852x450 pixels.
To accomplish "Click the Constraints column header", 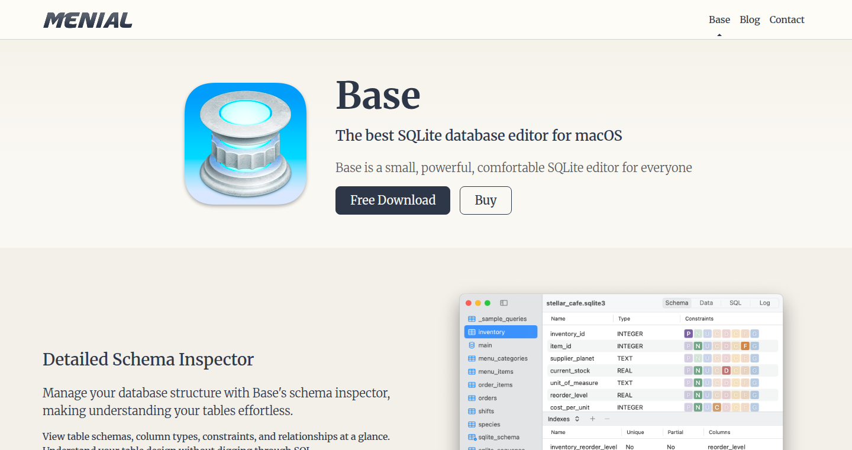I will [x=699, y=319].
